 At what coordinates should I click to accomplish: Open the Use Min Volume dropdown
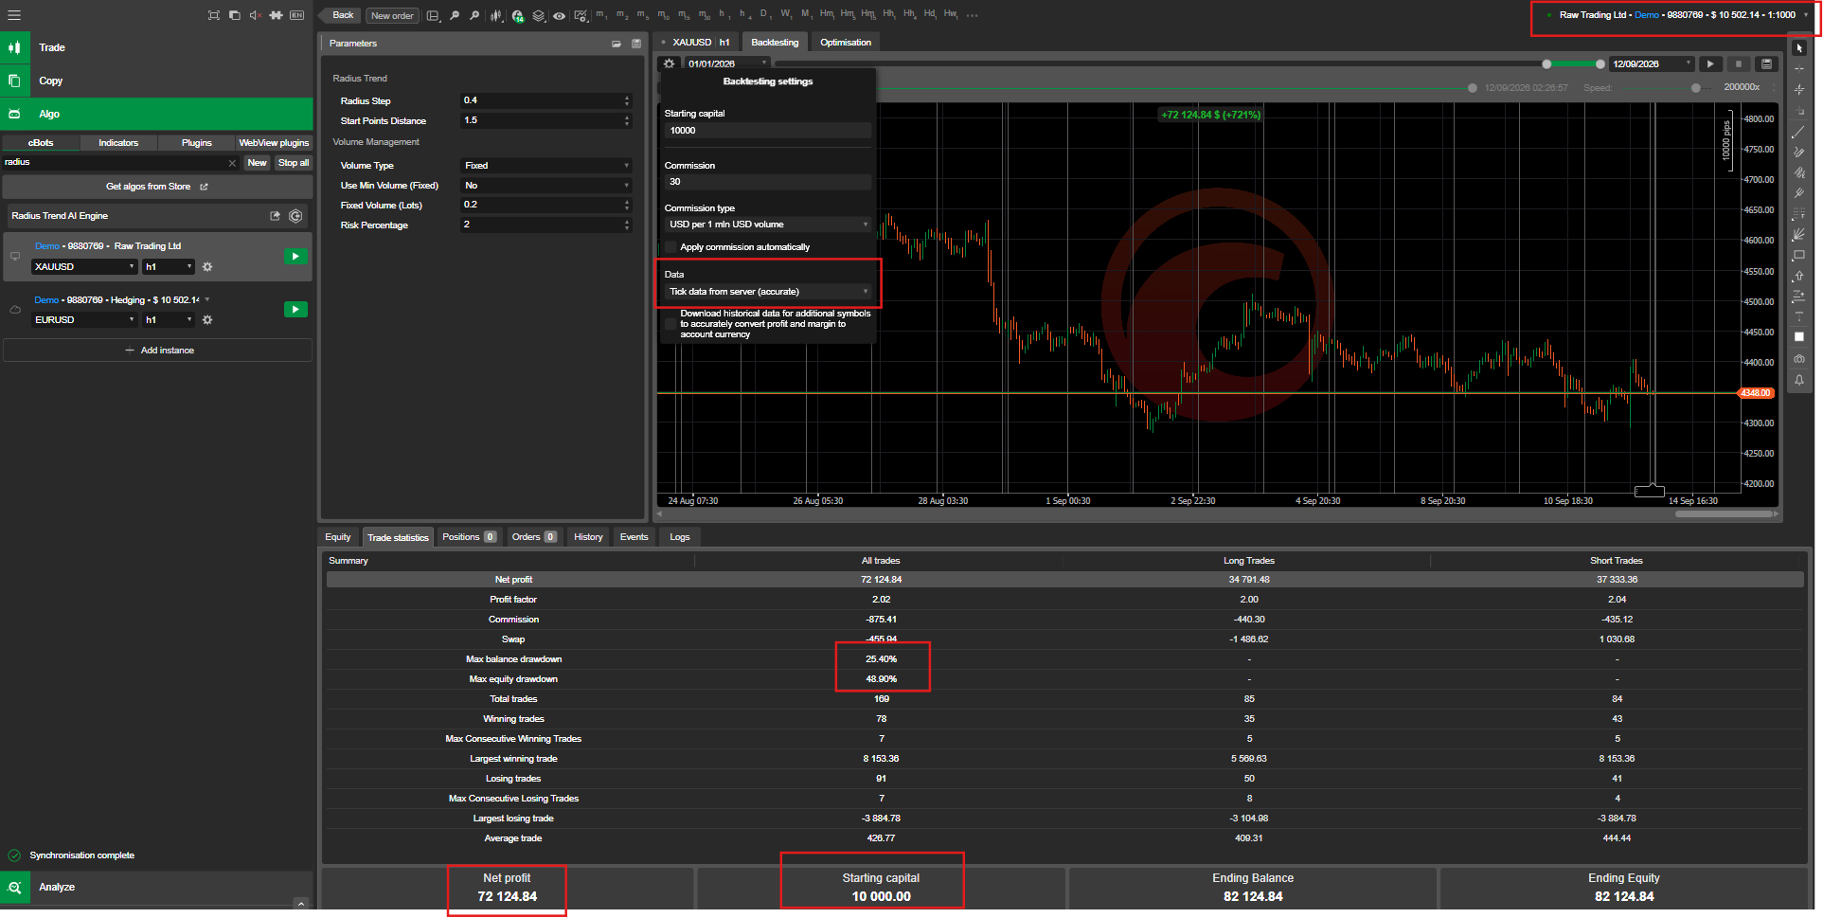click(546, 186)
